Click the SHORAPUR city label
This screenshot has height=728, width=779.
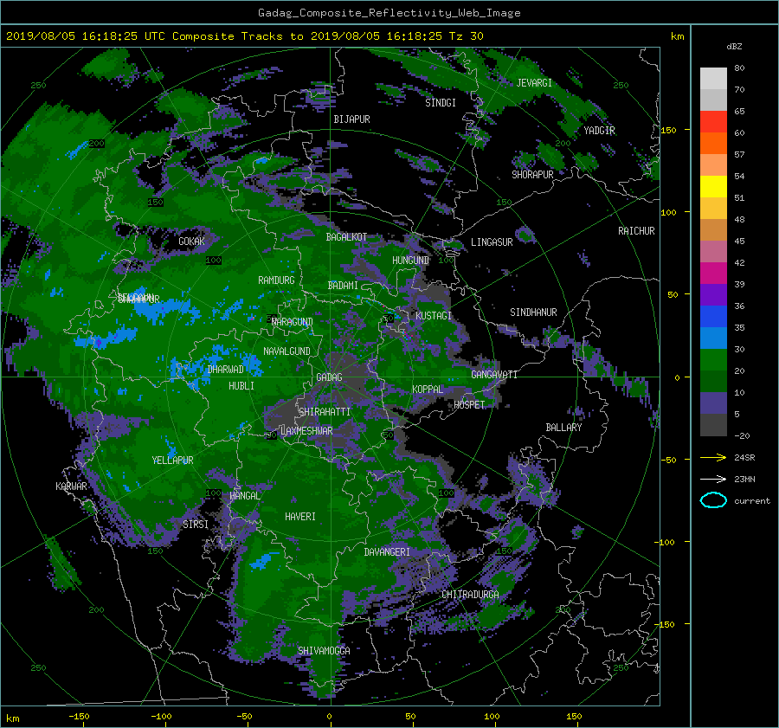click(x=532, y=175)
